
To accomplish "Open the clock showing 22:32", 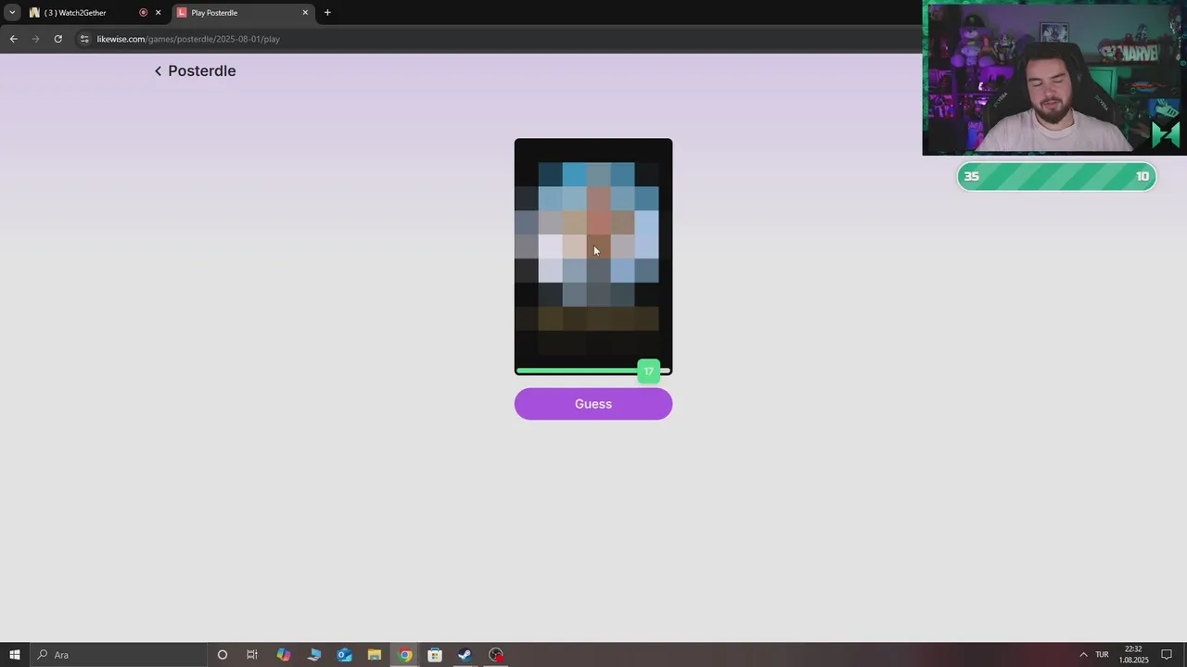I will (x=1133, y=655).
